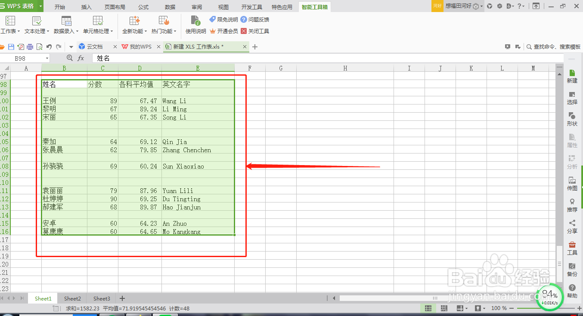Click the 推荐 icon in right sidebar
The height and width of the screenshot is (316, 583).
[x=572, y=205]
